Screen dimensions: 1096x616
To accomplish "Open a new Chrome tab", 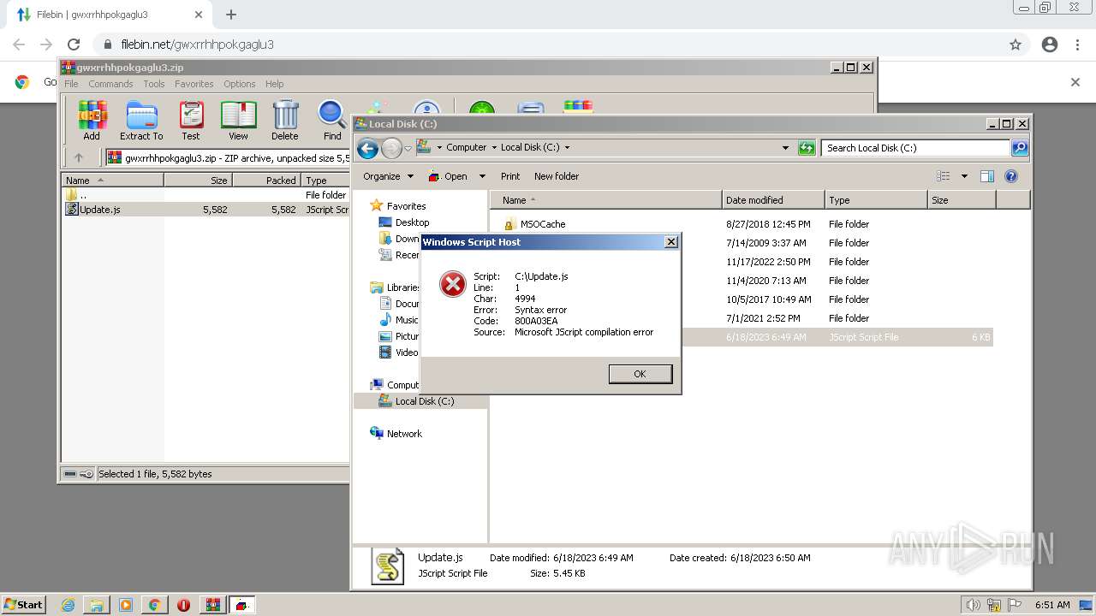I will click(x=231, y=15).
